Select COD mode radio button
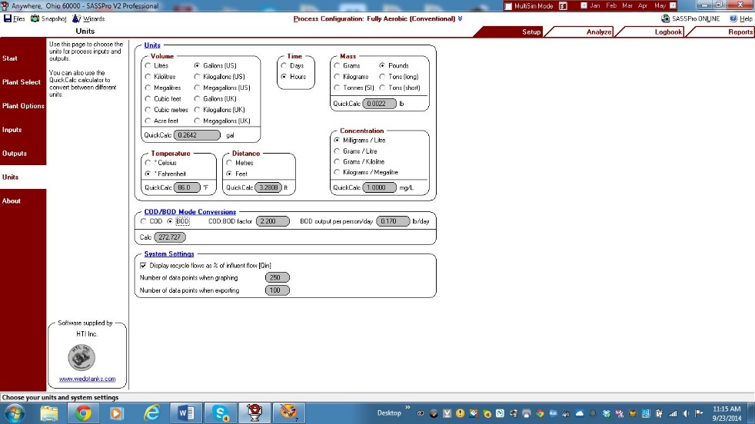 (x=143, y=221)
